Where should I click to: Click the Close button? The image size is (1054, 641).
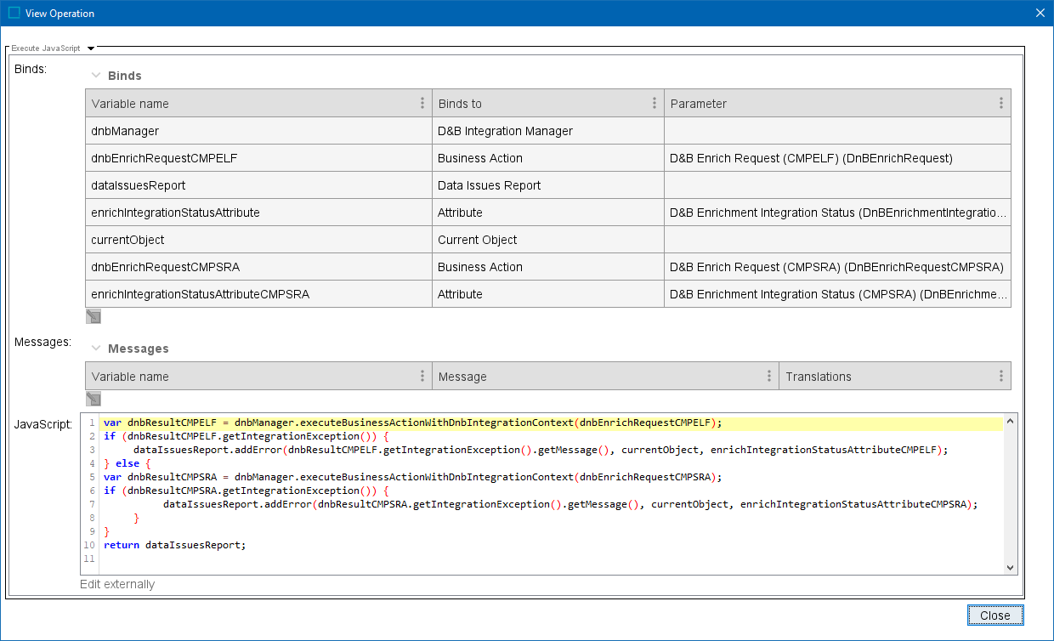[x=994, y=615]
